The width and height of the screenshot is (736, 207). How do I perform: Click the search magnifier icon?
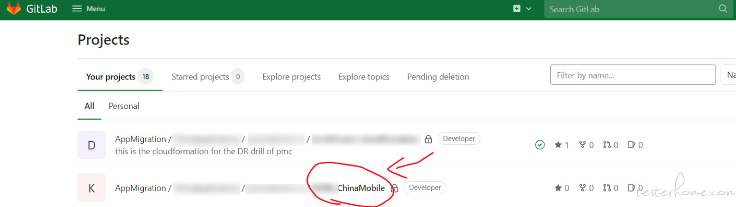tap(723, 9)
